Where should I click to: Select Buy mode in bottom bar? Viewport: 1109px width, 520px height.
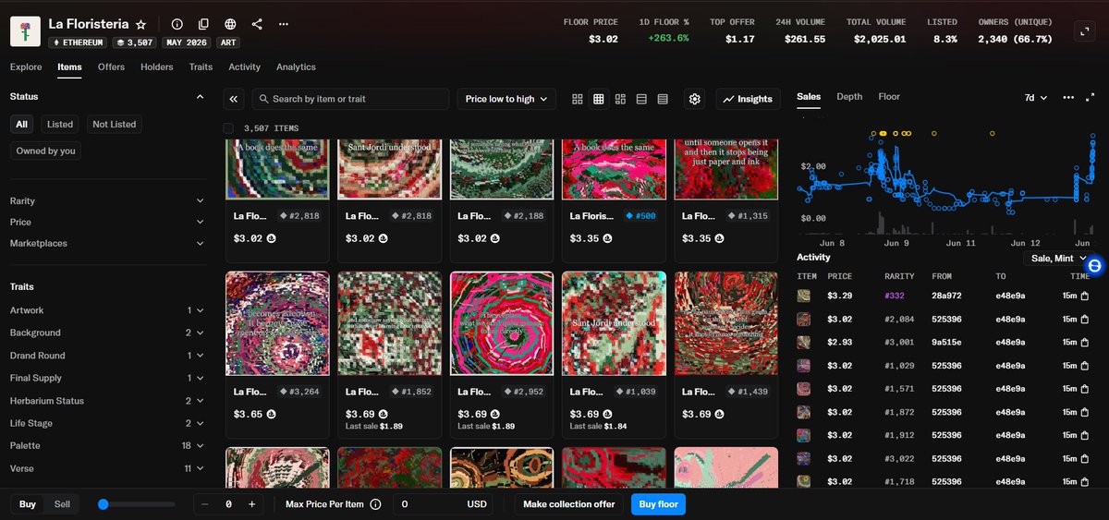pyautogui.click(x=28, y=504)
